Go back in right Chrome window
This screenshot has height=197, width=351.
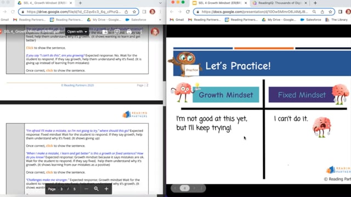172,12
